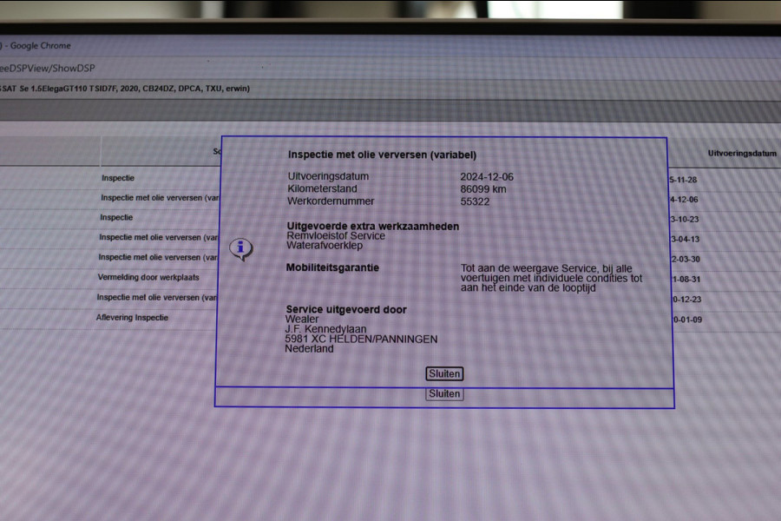Click the date cell ending 3-04-13
This screenshot has height=521, width=781.
click(685, 240)
